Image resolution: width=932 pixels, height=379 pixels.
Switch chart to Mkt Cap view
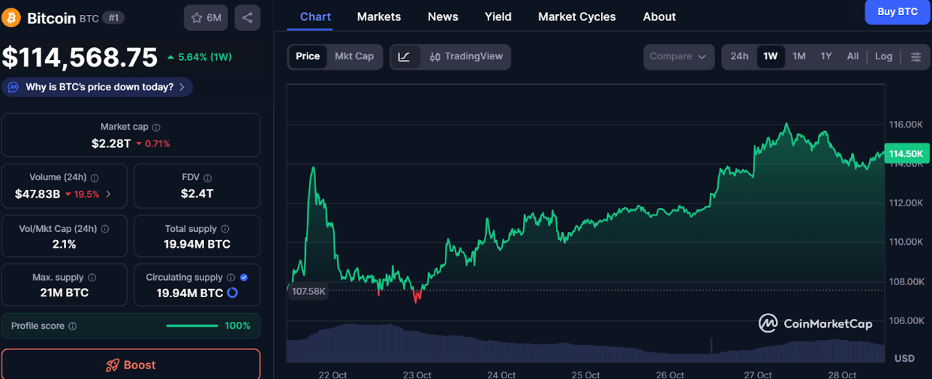(x=354, y=57)
